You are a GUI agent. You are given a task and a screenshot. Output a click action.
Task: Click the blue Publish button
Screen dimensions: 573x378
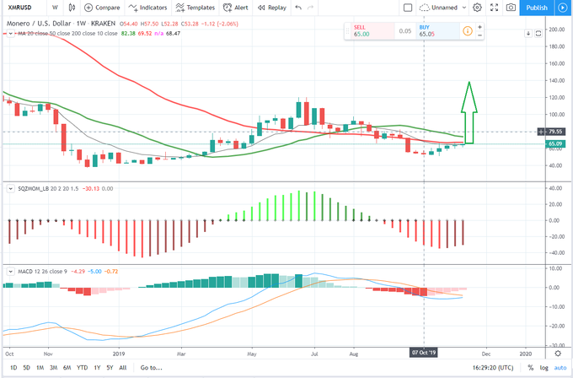point(537,8)
